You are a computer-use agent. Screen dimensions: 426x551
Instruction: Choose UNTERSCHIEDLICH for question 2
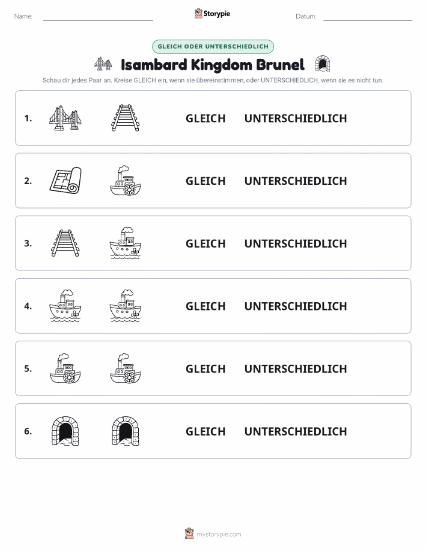pyautogui.click(x=296, y=181)
